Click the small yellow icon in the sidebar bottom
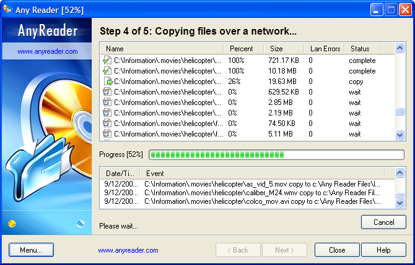Screen dimensions: 415x265 click(x=12, y=223)
